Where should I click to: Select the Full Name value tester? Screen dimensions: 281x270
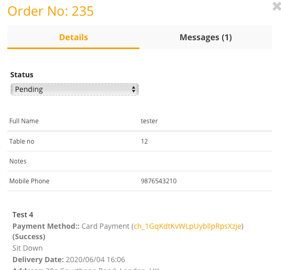(149, 121)
